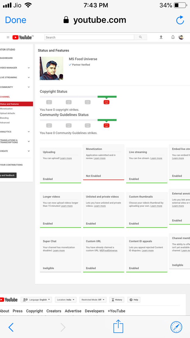Screen dimensions: 190x338
Task: Open the About footer link
Action: pyautogui.click(x=5, y=311)
